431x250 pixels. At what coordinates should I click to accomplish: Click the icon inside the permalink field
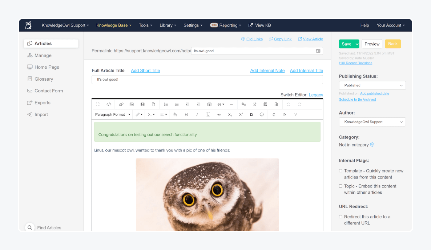318,51
